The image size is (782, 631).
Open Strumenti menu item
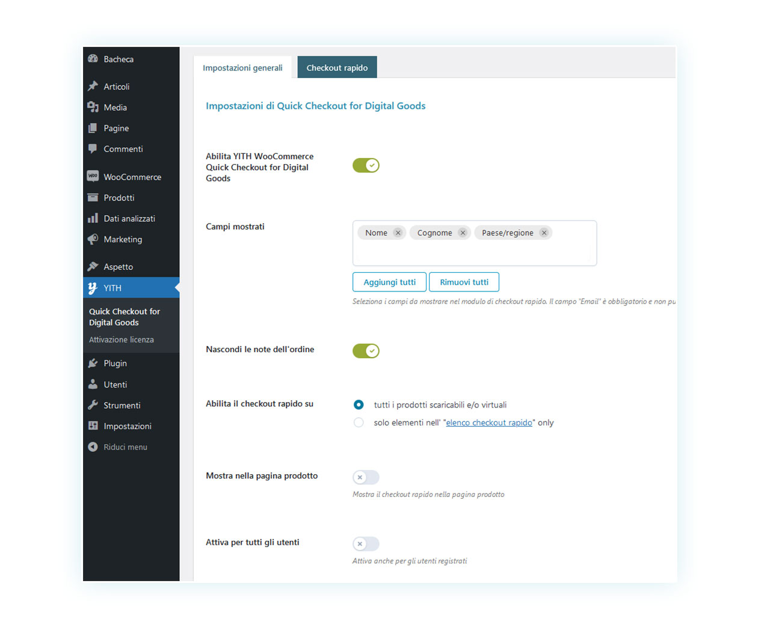pos(131,405)
